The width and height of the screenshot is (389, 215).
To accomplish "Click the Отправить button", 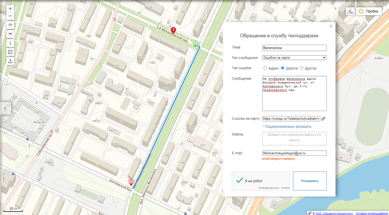I will tap(310, 181).
